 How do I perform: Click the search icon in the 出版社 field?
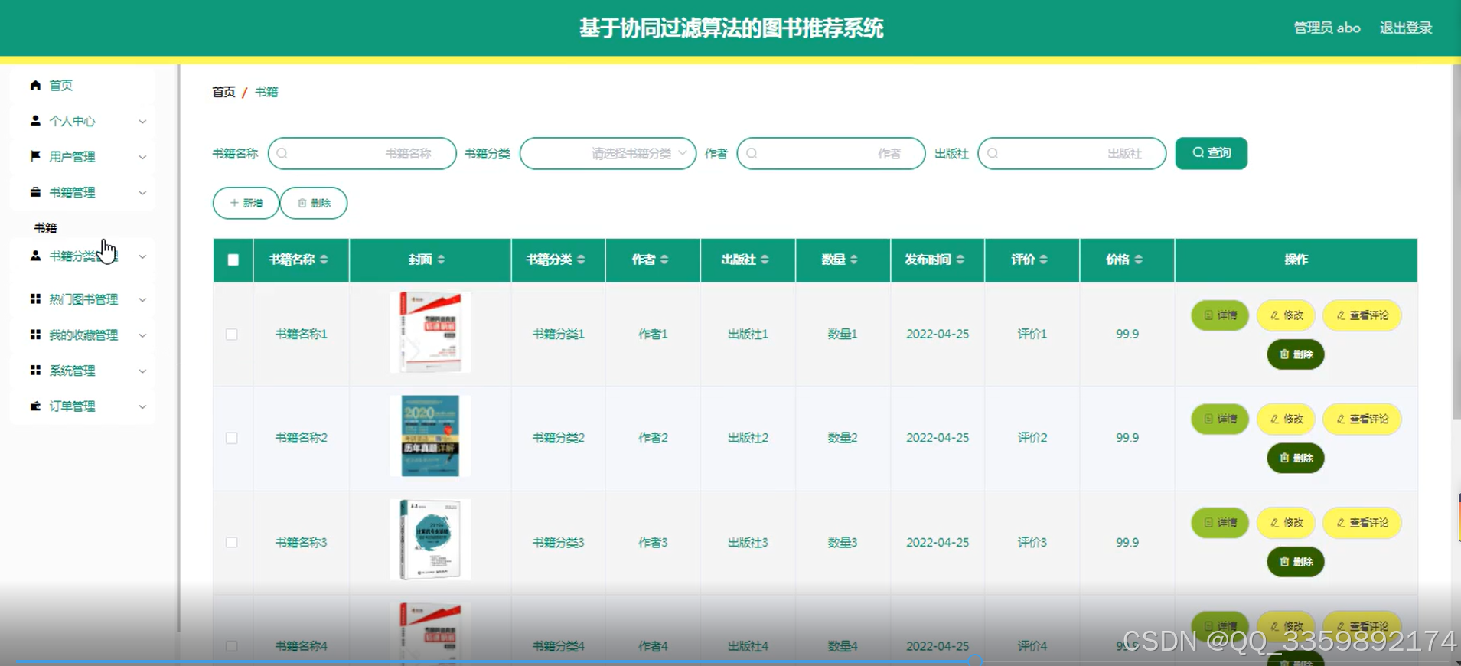pos(993,153)
